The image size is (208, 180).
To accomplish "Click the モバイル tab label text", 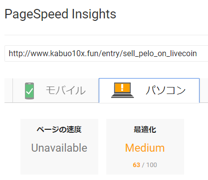I will (66, 90).
